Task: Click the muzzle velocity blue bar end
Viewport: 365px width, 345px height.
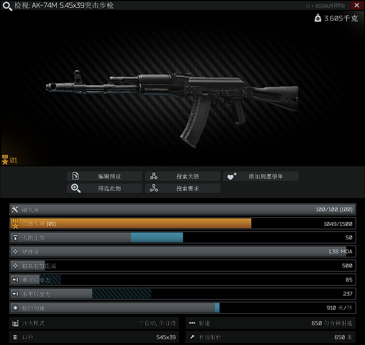Action: 217,308
